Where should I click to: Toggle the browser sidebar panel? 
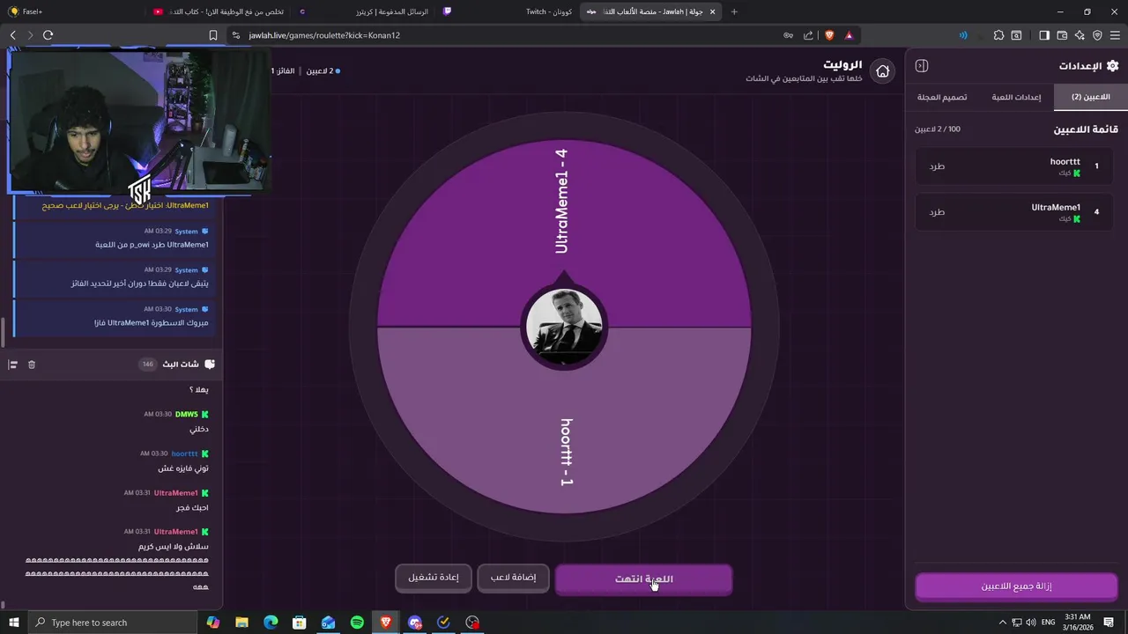click(1044, 35)
